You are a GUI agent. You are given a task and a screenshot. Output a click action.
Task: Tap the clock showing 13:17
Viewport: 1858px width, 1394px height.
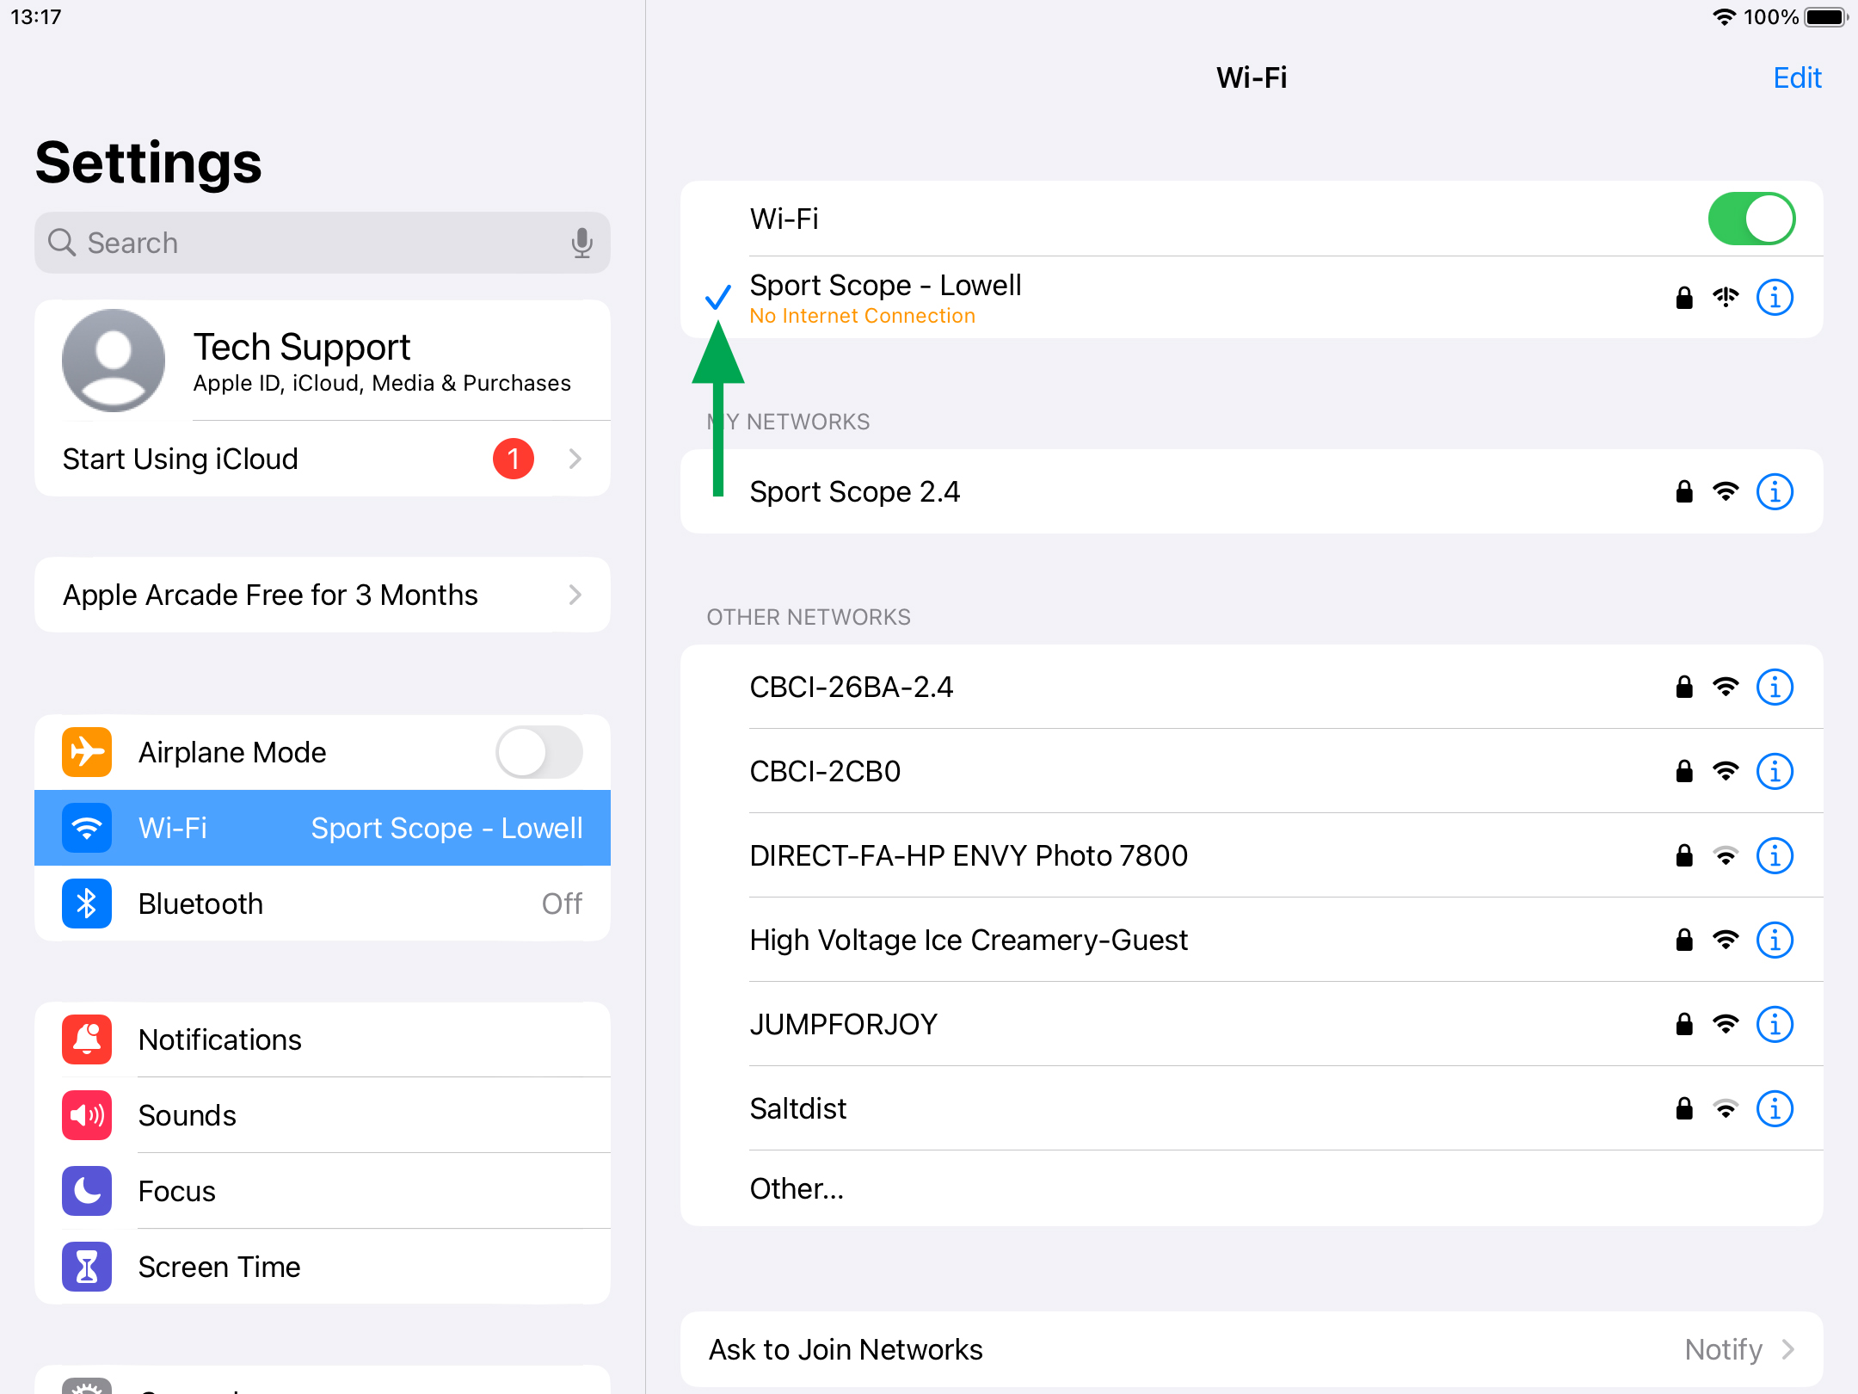[x=36, y=17]
